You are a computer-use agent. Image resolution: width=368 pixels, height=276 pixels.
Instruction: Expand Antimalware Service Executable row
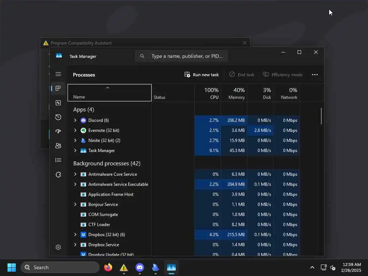[x=75, y=184]
